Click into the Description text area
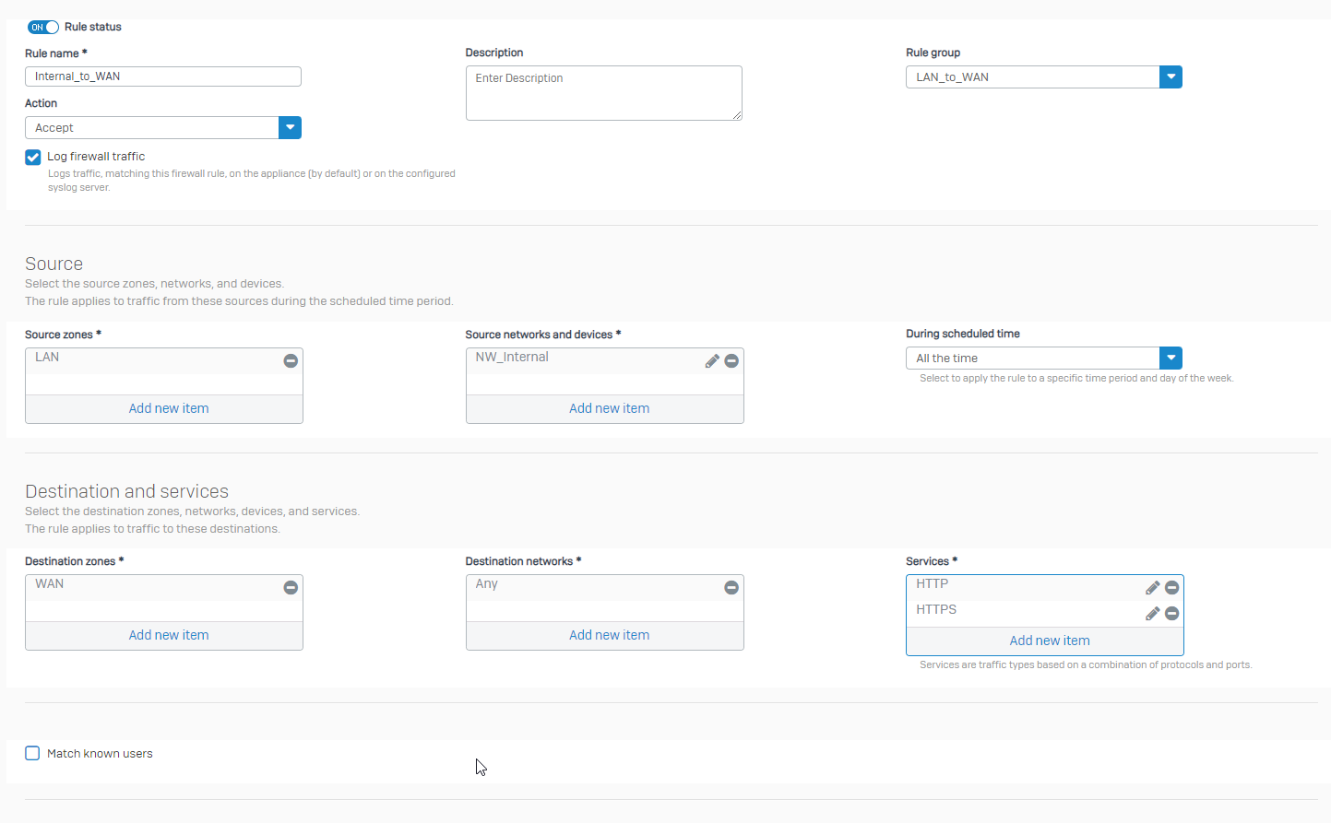The height and width of the screenshot is (823, 1331). [x=603, y=92]
